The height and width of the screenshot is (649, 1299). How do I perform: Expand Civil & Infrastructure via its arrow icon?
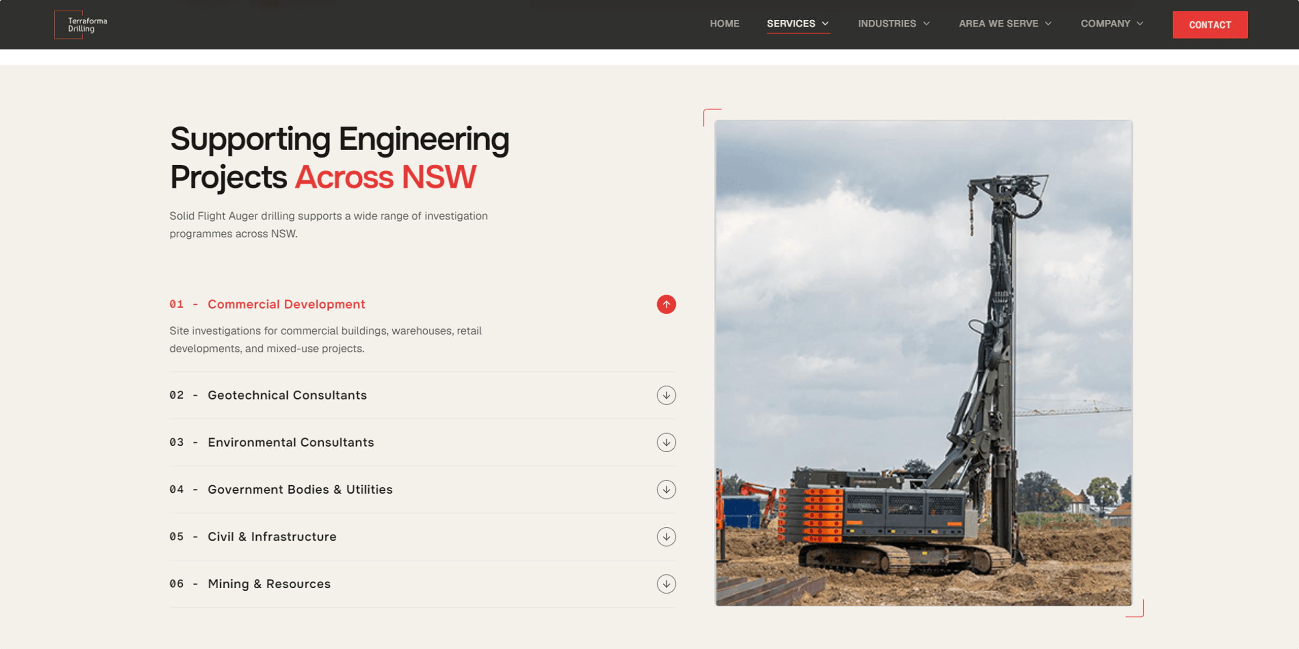pyautogui.click(x=666, y=536)
